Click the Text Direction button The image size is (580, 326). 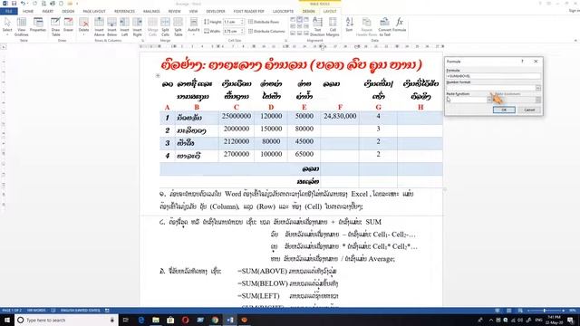tap(317, 26)
